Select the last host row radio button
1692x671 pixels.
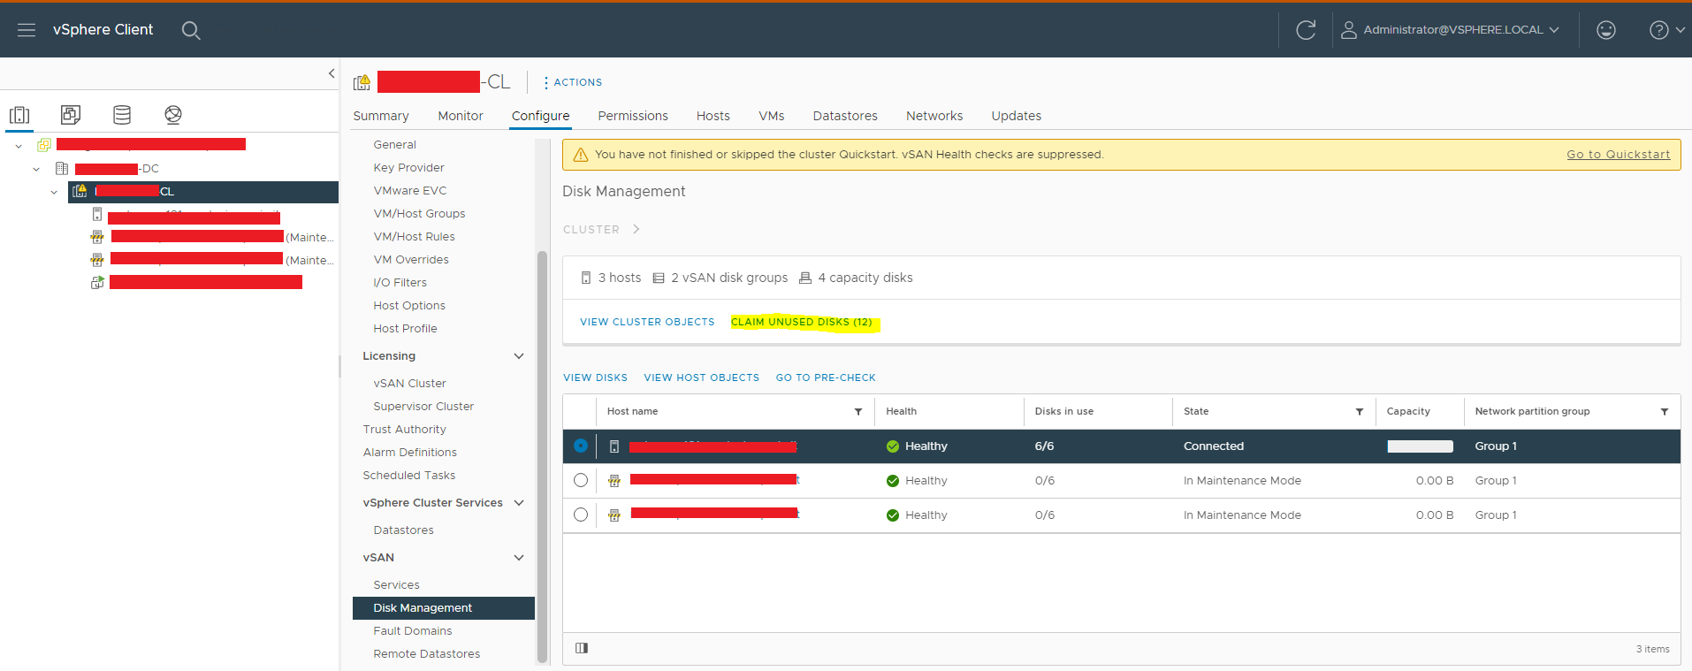[581, 515]
